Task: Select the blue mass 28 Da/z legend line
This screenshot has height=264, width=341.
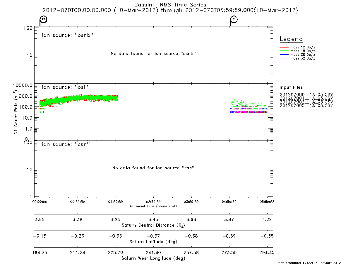Action: point(284,55)
